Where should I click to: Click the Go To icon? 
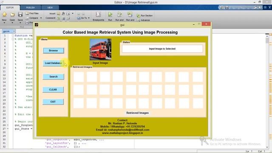click(x=79, y=18)
